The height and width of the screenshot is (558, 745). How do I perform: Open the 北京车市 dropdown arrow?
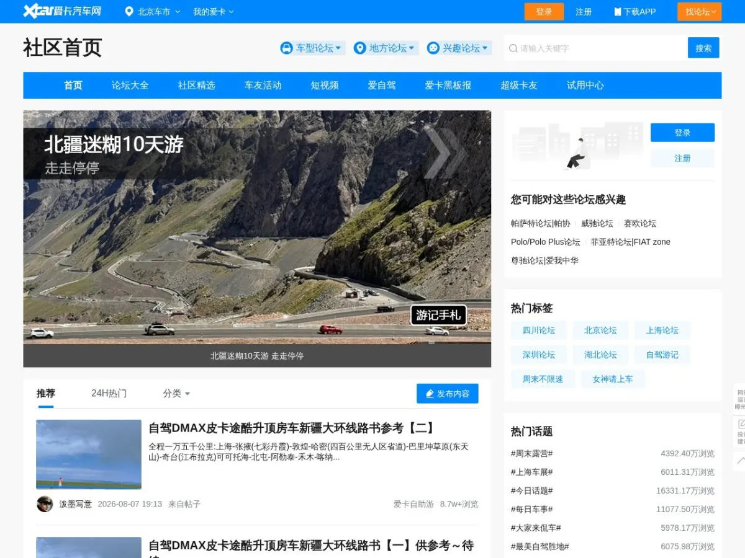178,12
